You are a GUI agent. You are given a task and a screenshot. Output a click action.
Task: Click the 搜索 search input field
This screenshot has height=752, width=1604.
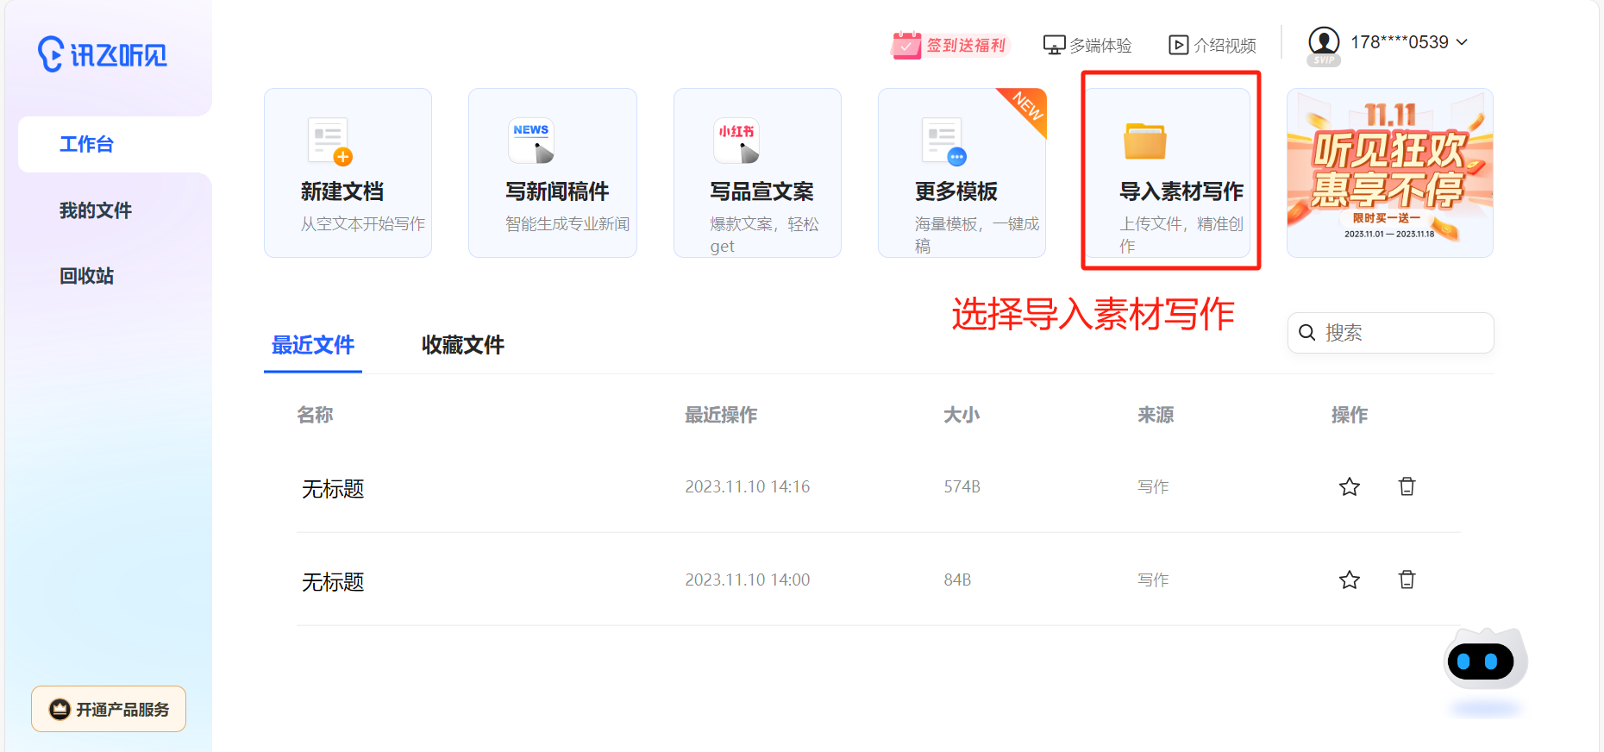[x=1401, y=333]
